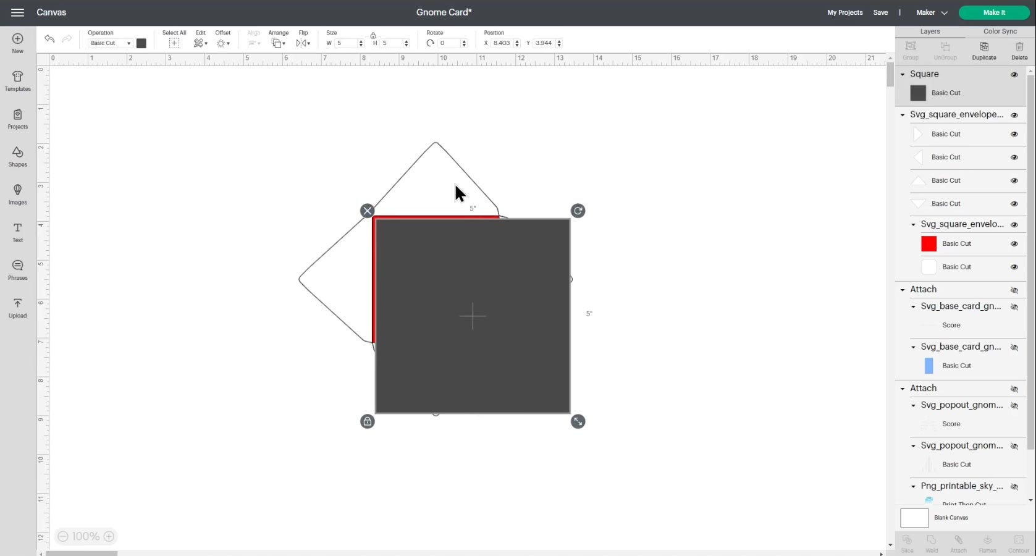Image resolution: width=1036 pixels, height=556 pixels.
Task: Click the Upload icon
Action: (x=17, y=307)
